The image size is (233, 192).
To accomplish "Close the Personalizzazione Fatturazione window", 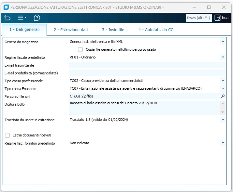I will tap(224, 7).
